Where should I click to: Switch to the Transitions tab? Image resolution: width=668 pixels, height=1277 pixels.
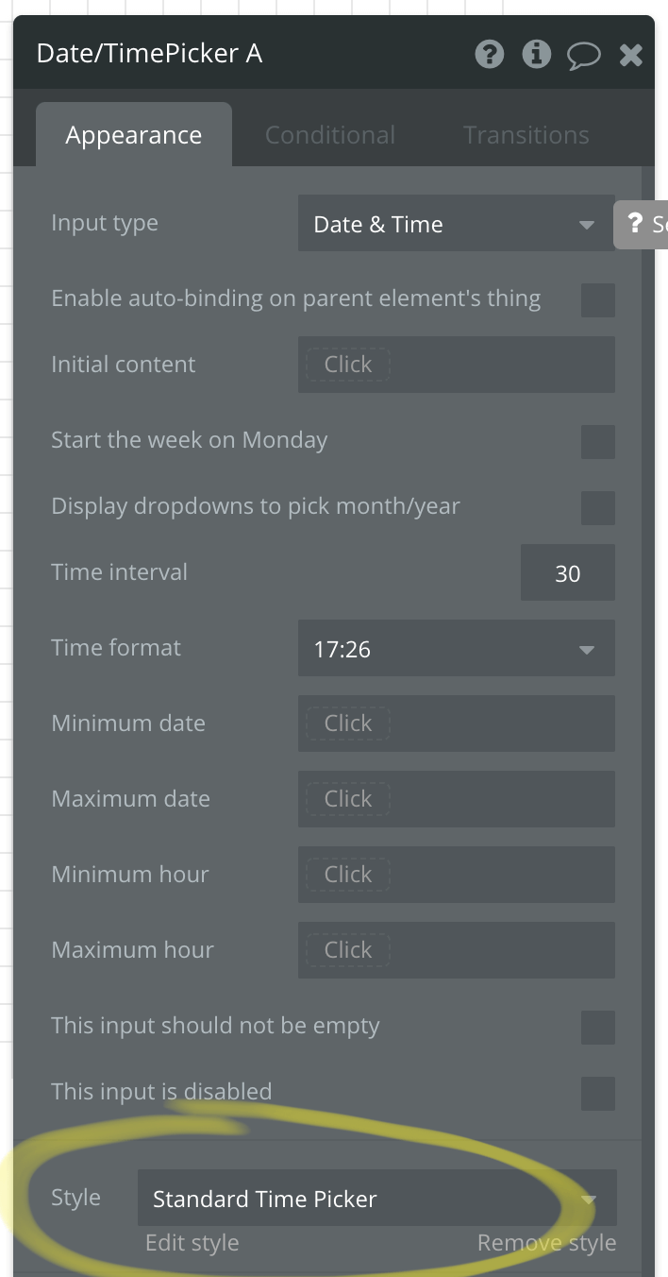(526, 135)
